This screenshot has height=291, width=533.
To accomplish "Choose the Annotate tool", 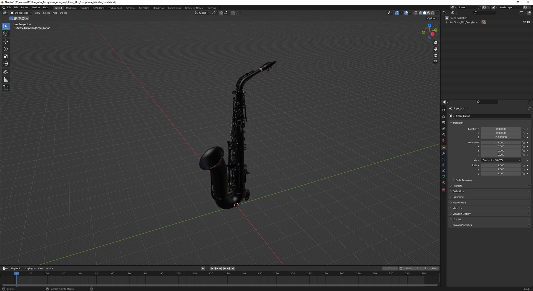I will 6,72.
